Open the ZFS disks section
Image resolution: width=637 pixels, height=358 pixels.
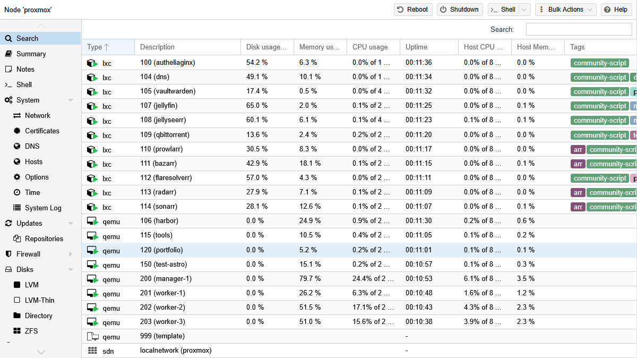click(x=31, y=331)
